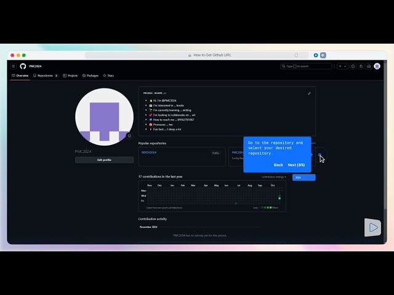Switch to the Stars tab
This screenshot has width=394, height=295.
coord(108,76)
